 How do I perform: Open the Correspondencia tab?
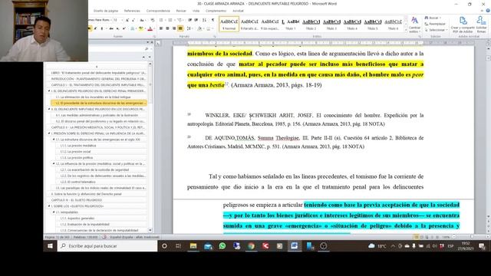pyautogui.click(x=158, y=11)
